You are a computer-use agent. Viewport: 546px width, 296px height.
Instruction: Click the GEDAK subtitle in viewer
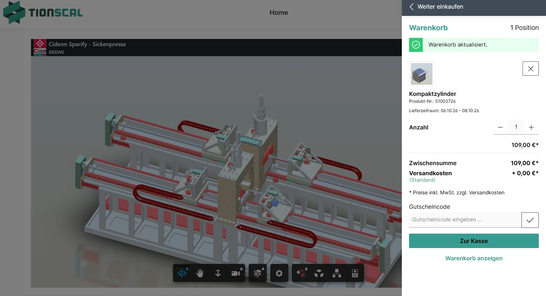[57, 52]
